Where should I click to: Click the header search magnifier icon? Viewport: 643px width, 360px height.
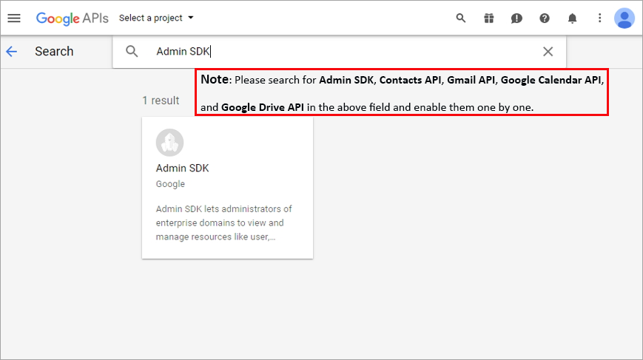pyautogui.click(x=461, y=18)
